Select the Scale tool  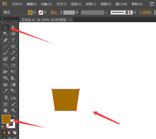pyautogui.click(x=13, y=66)
